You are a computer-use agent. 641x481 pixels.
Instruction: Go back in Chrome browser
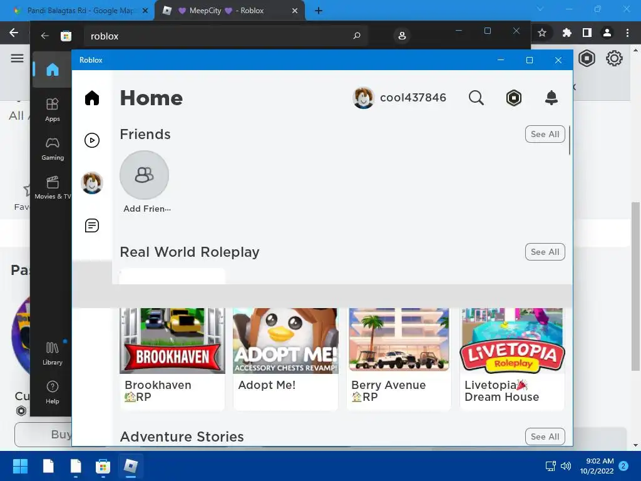[14, 33]
